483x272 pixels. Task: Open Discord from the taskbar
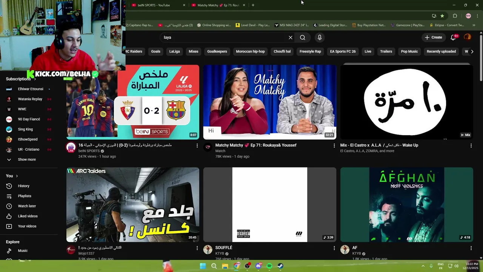pos(258,266)
